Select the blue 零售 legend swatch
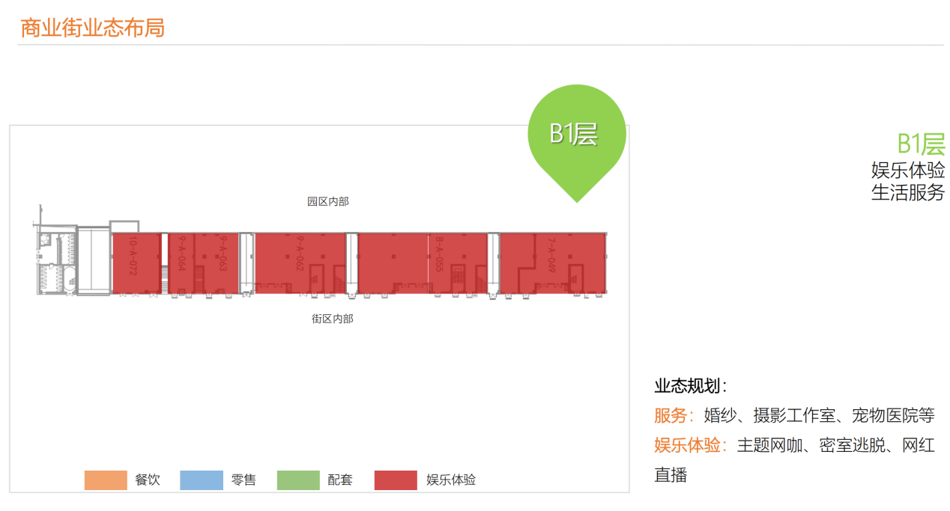This screenshot has height=511, width=950. pyautogui.click(x=202, y=480)
